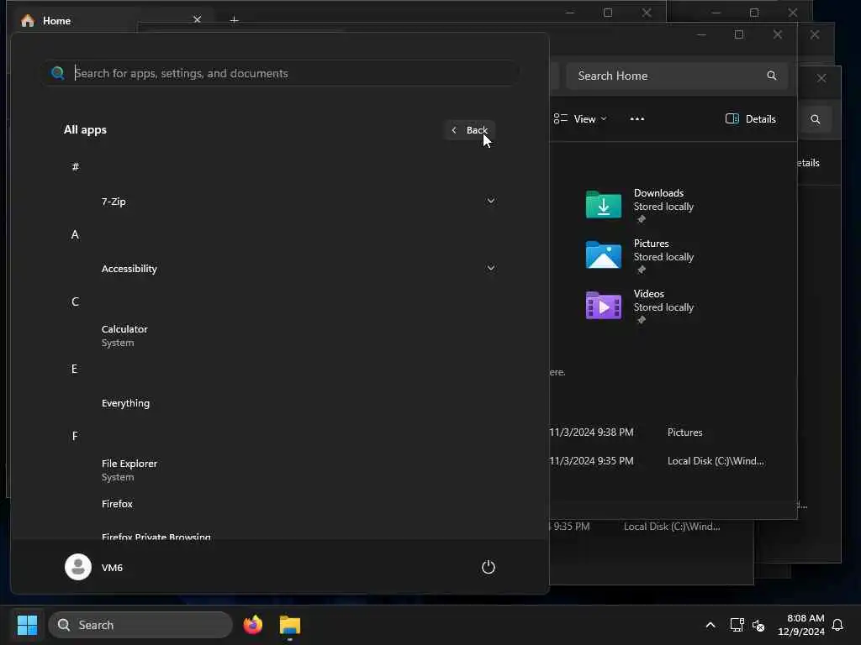Screen dimensions: 861x645
Task: Toggle the Details pane in Explorer
Action: pos(751,119)
